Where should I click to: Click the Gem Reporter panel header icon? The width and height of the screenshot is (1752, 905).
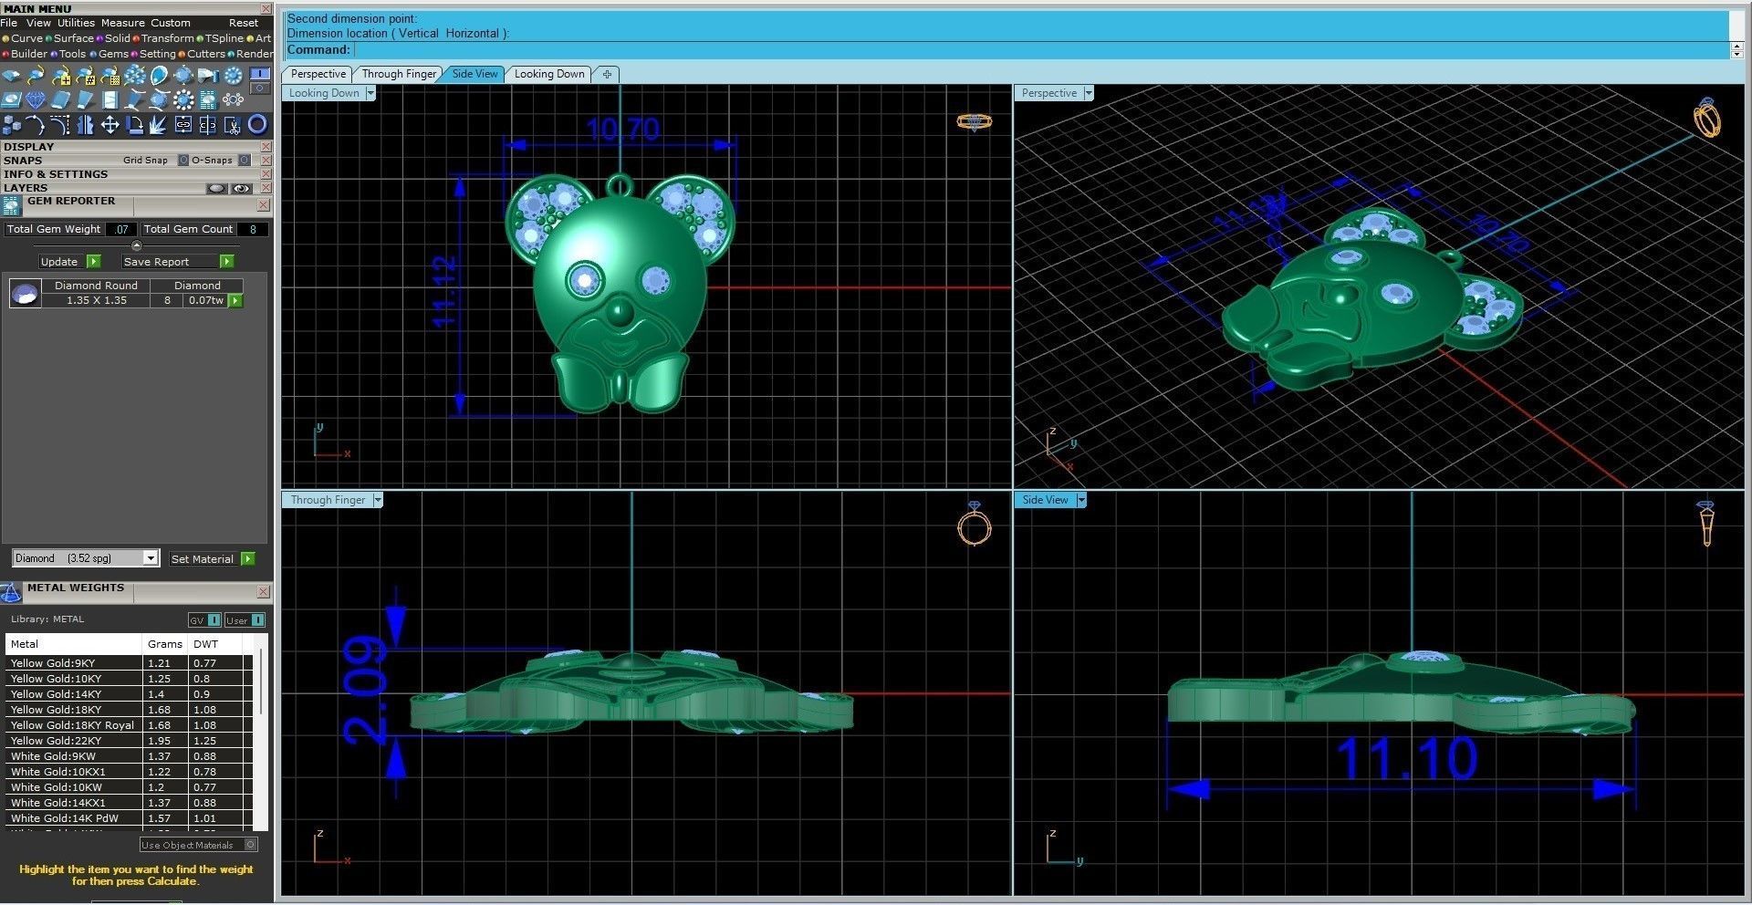point(11,206)
